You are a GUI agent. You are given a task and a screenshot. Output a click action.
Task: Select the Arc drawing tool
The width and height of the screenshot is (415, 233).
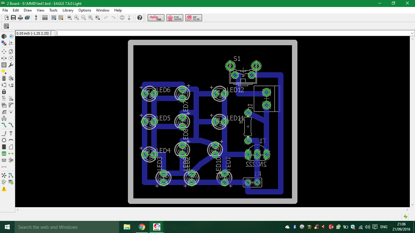(x=11, y=140)
